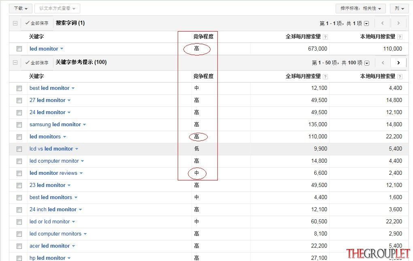Select checkbox for lcd vs led monitor

click(19, 149)
